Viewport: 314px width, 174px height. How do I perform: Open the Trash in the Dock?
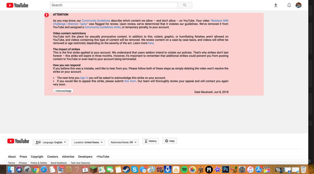click(x=303, y=170)
